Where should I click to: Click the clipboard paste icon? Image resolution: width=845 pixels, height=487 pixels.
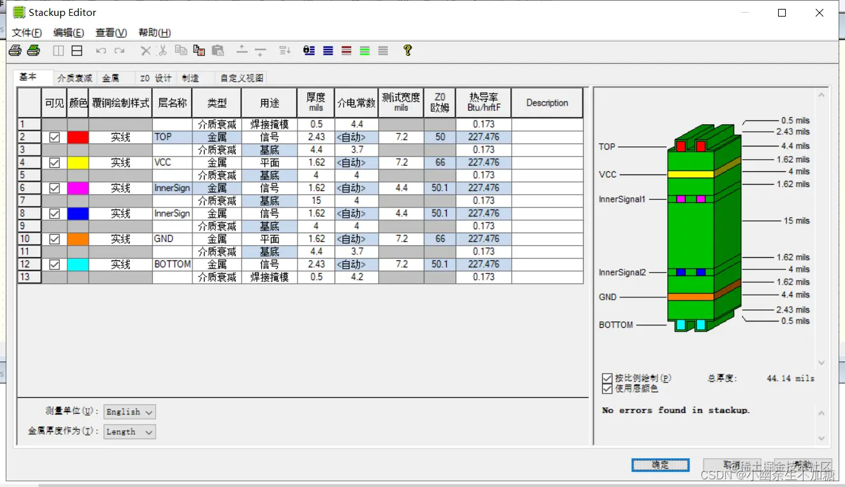(218, 50)
